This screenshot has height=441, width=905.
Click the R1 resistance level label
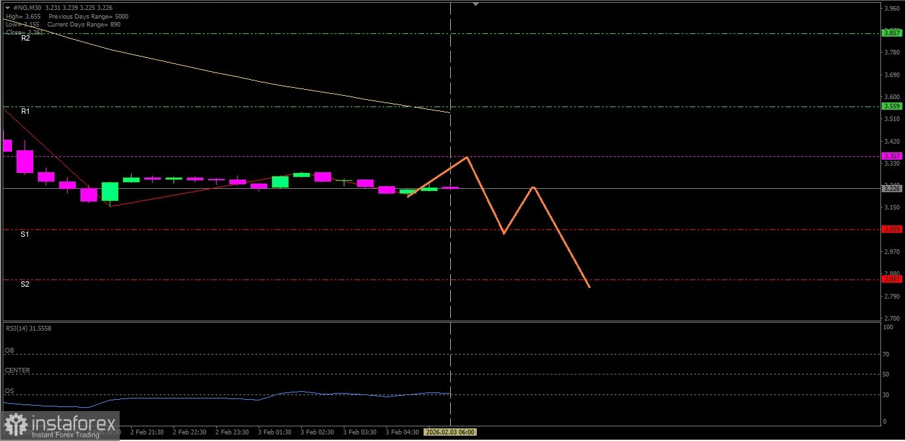pos(25,112)
